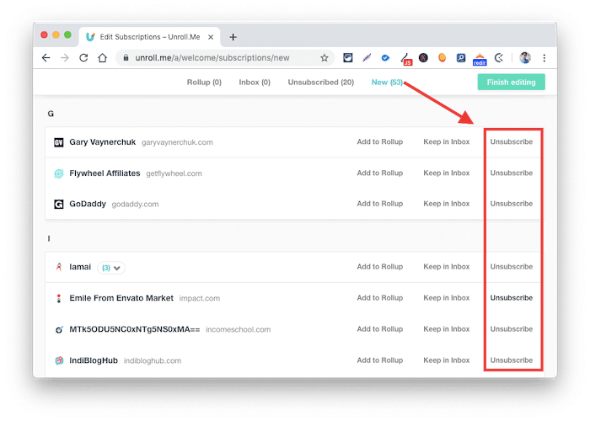Add Iamai to Rollup

(x=380, y=267)
